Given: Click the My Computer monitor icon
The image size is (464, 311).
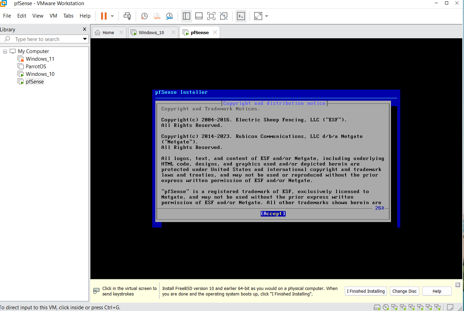Looking at the screenshot, I should point(13,51).
